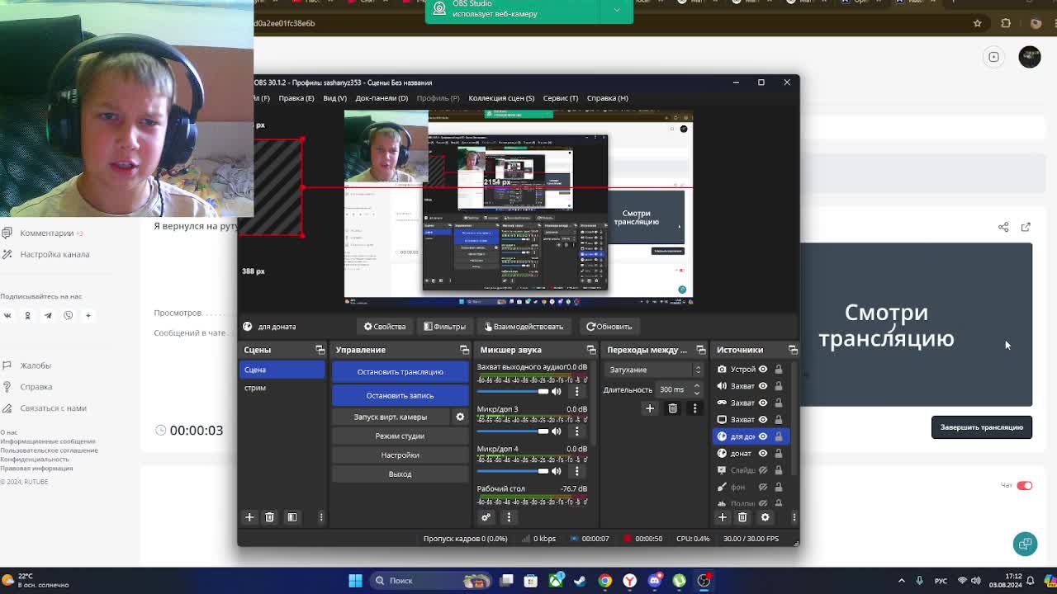Open virtual camera settings gear
Screen dimensions: 1057x594
(460, 417)
